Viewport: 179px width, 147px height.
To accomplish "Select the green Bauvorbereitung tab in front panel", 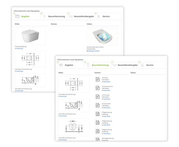I will click(98, 65).
